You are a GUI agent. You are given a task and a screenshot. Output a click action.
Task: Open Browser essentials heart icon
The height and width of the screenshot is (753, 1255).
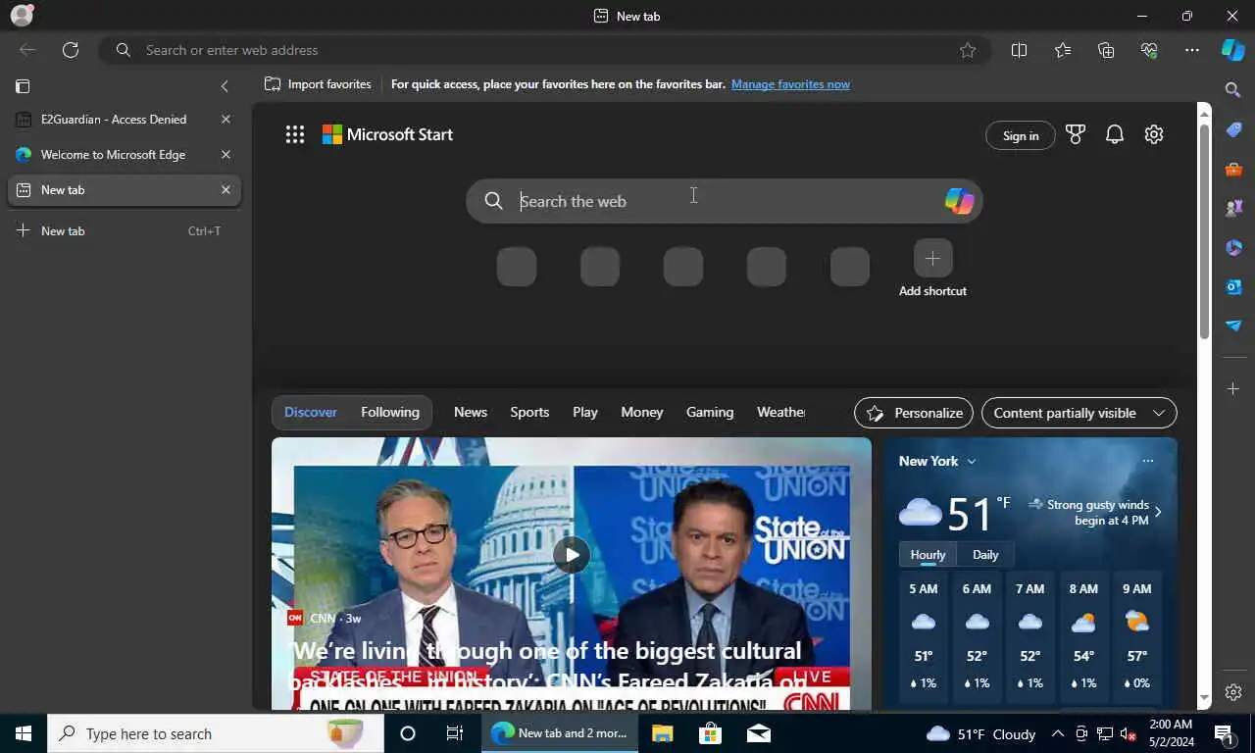pyautogui.click(x=1149, y=50)
